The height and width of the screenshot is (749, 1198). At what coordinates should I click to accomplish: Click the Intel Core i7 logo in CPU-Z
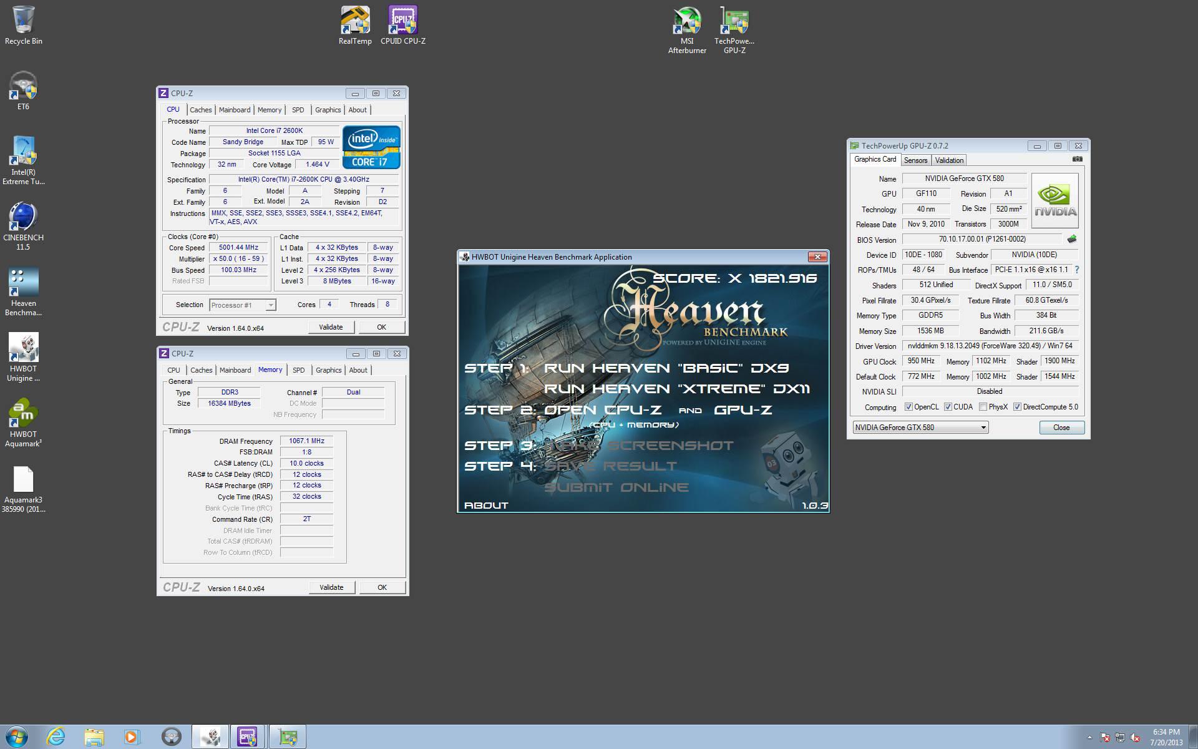tap(371, 148)
